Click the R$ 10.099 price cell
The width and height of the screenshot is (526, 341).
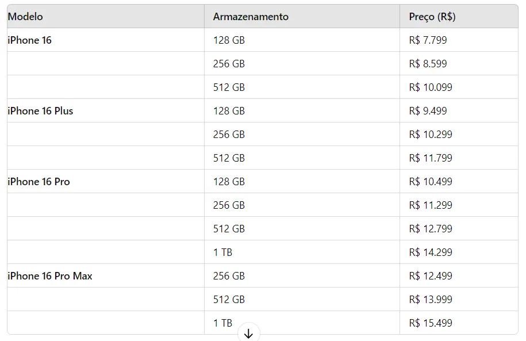click(x=459, y=87)
